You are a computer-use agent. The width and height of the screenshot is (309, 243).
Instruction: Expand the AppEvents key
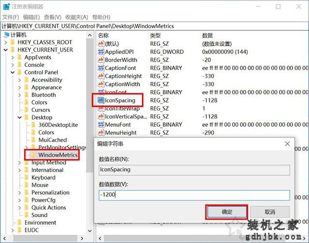pos(13,57)
